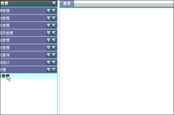Screen dimensions: 174x115
Task: Refresh the first 管理 panel row
Action: 49,11
